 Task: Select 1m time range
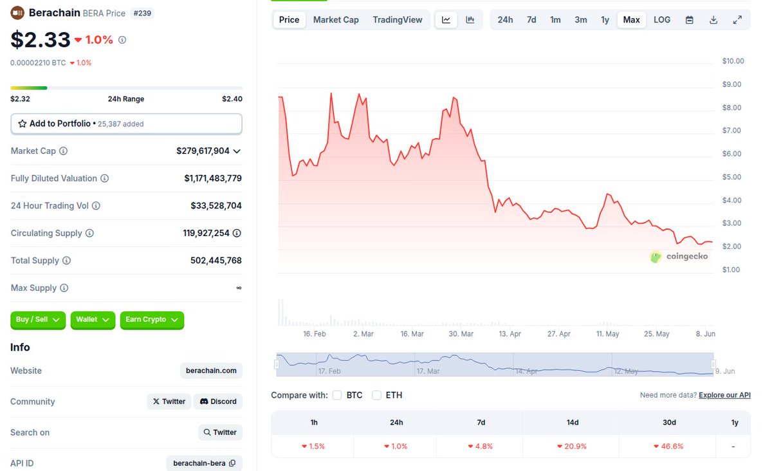555,20
